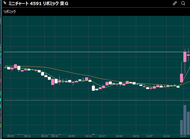The height and width of the screenshot is (139, 190).
Task: Click the 09/20 date axis label
Action: click(x=44, y=136)
